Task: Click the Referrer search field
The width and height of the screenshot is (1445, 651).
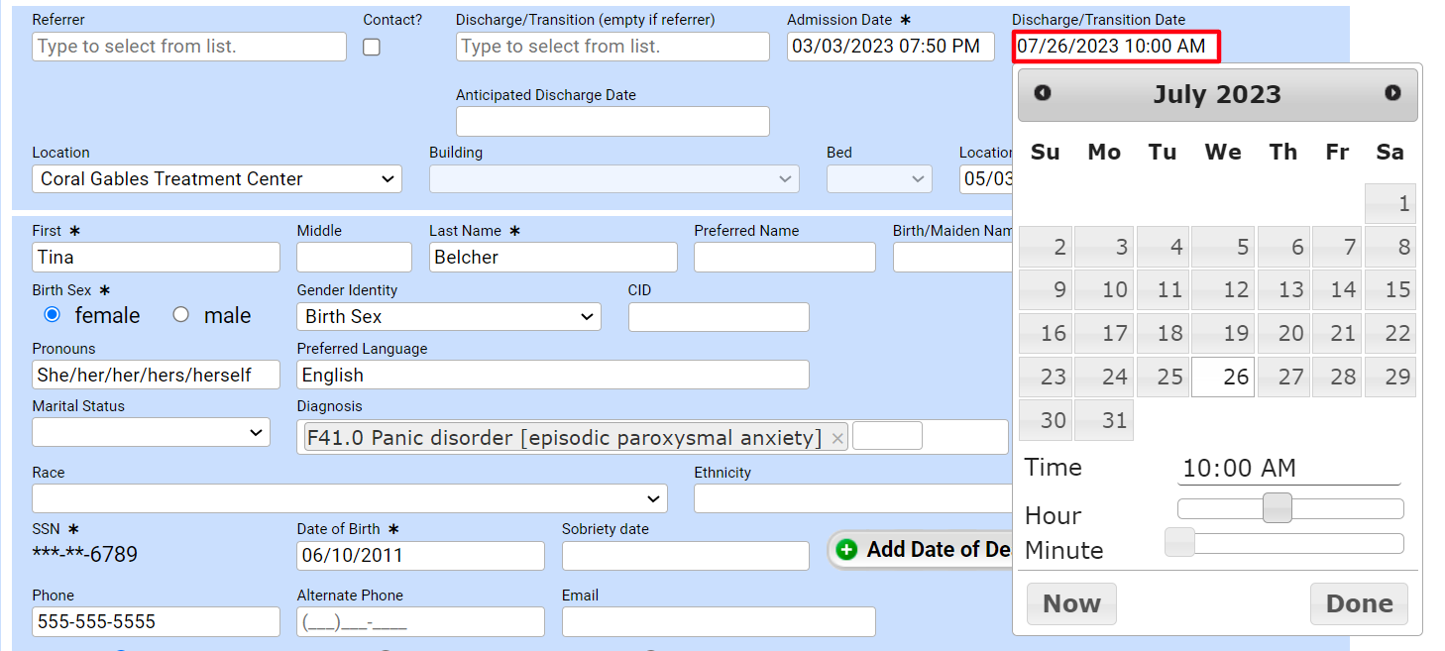Action: point(188,47)
